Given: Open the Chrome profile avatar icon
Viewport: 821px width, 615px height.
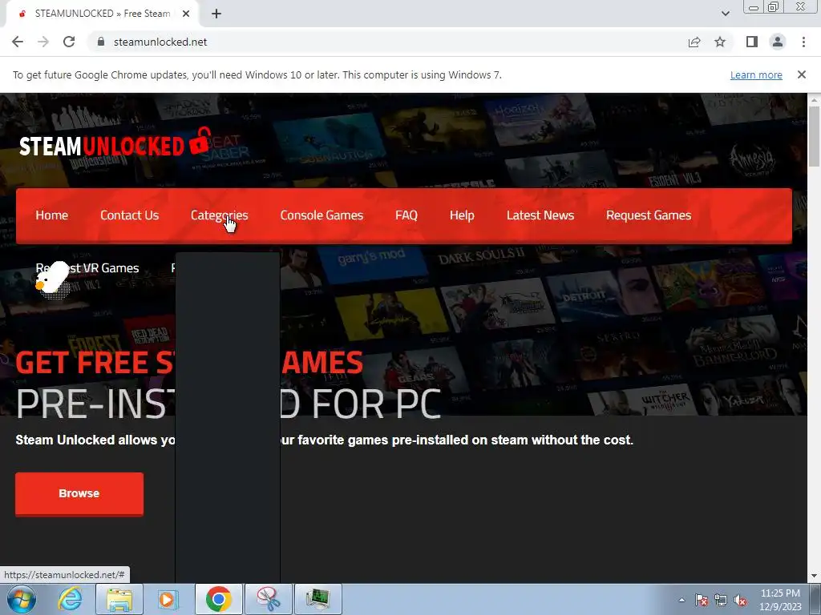Looking at the screenshot, I should click(x=778, y=42).
